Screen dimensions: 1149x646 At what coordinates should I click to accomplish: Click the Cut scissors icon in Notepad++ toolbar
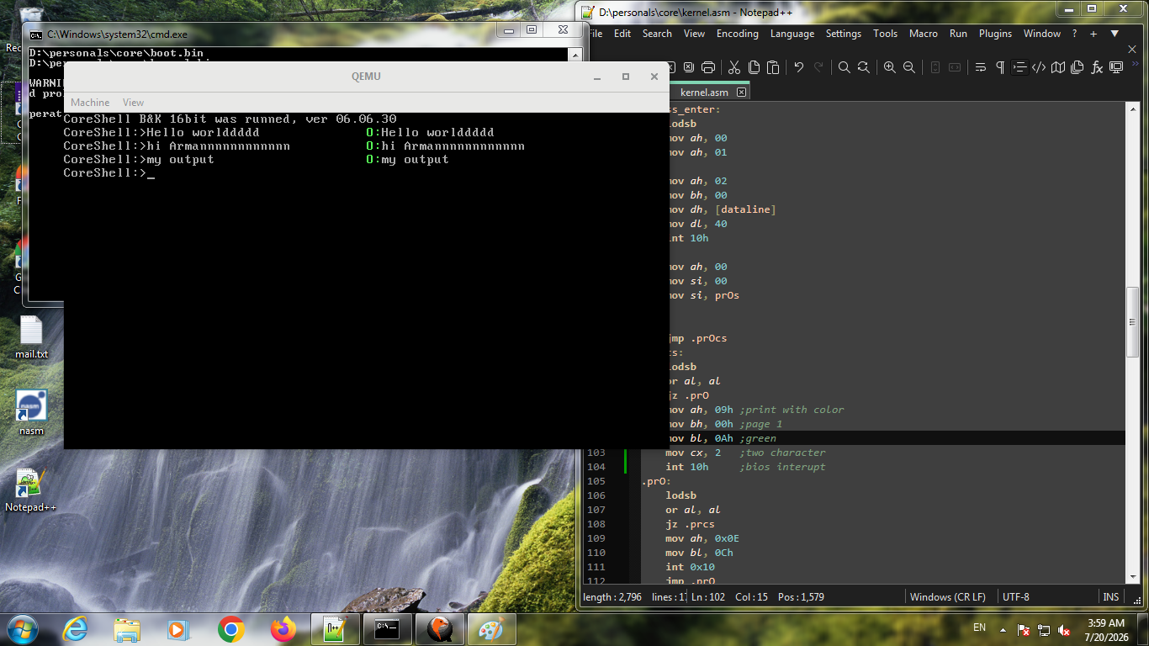point(733,67)
